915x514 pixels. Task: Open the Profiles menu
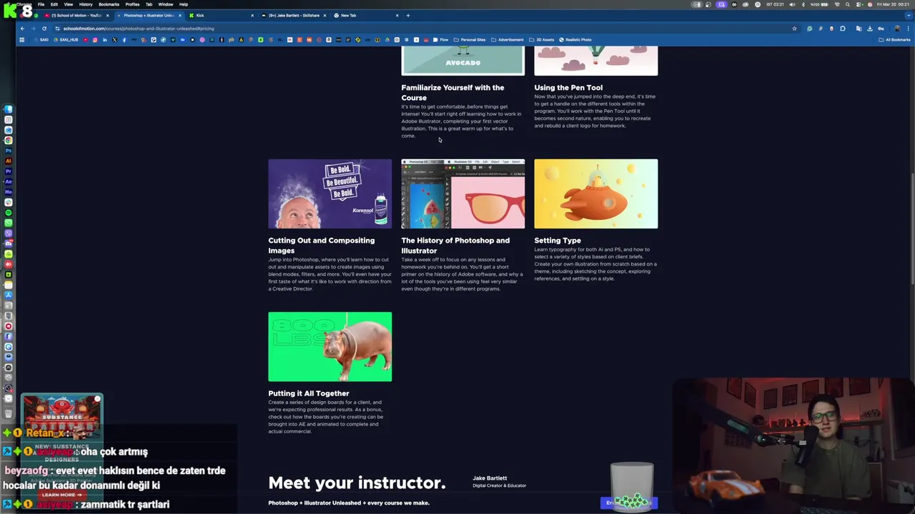tap(132, 4)
